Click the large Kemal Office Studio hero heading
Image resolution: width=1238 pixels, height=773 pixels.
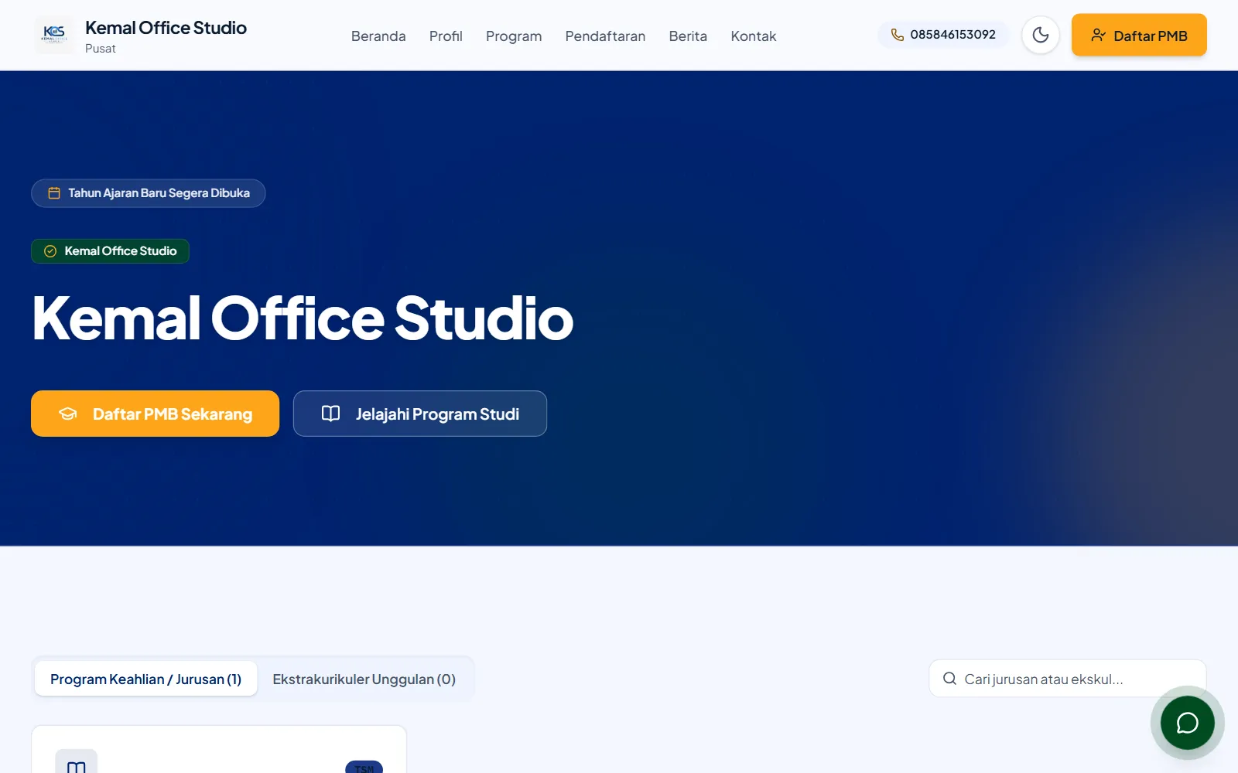coord(303,318)
